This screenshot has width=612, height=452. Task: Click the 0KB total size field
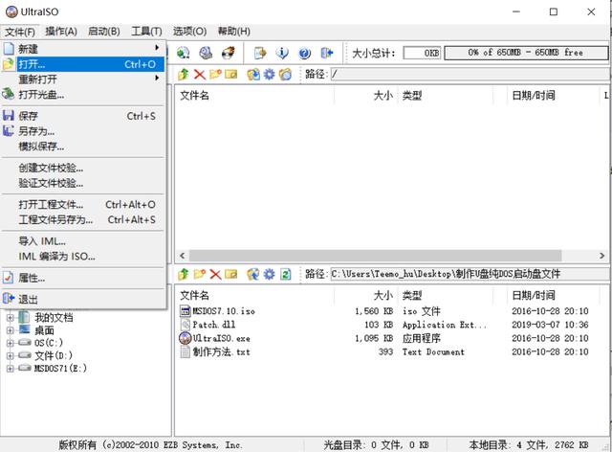click(423, 53)
